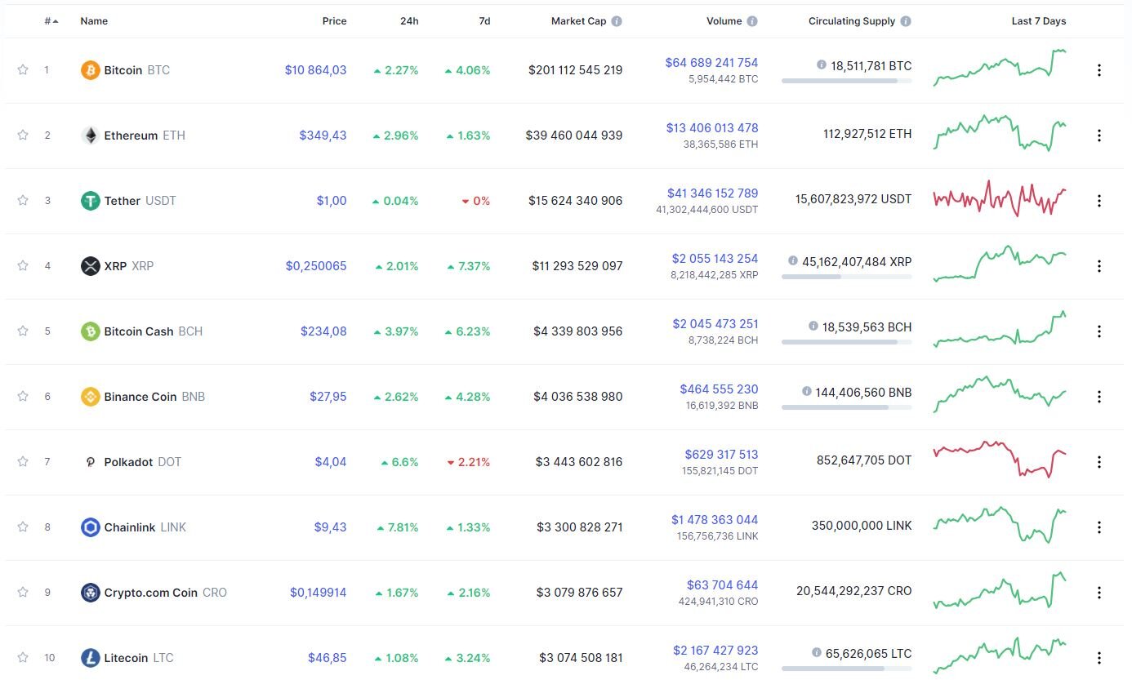Sort table by Price column header

pyautogui.click(x=334, y=21)
